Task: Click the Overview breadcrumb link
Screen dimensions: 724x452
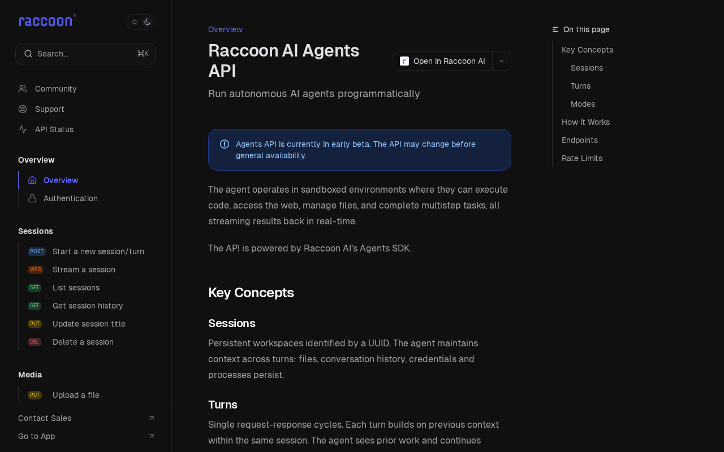Action: point(226,29)
